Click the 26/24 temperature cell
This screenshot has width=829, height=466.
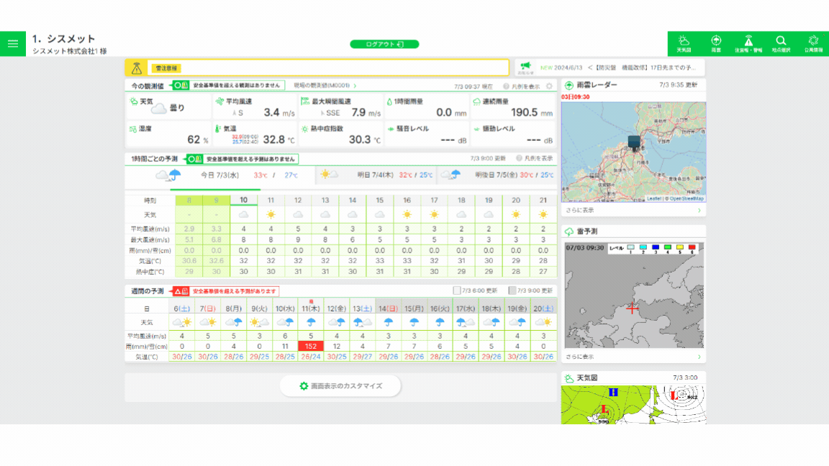tap(311, 357)
